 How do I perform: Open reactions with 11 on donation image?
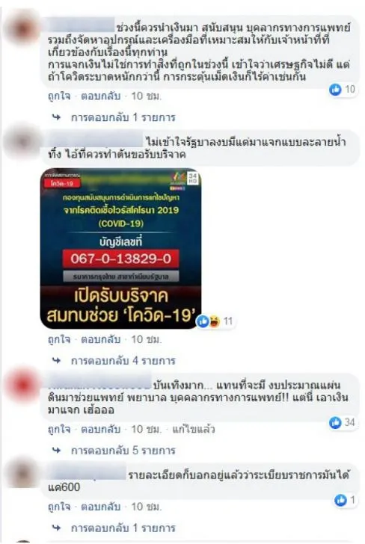214,321
